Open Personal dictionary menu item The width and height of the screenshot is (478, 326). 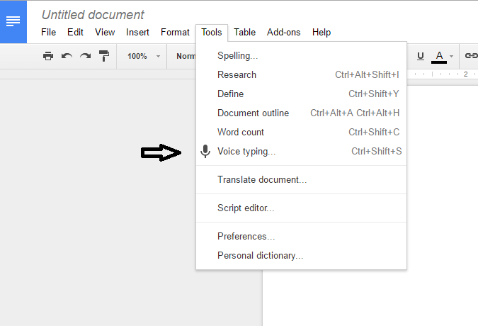pyautogui.click(x=260, y=256)
